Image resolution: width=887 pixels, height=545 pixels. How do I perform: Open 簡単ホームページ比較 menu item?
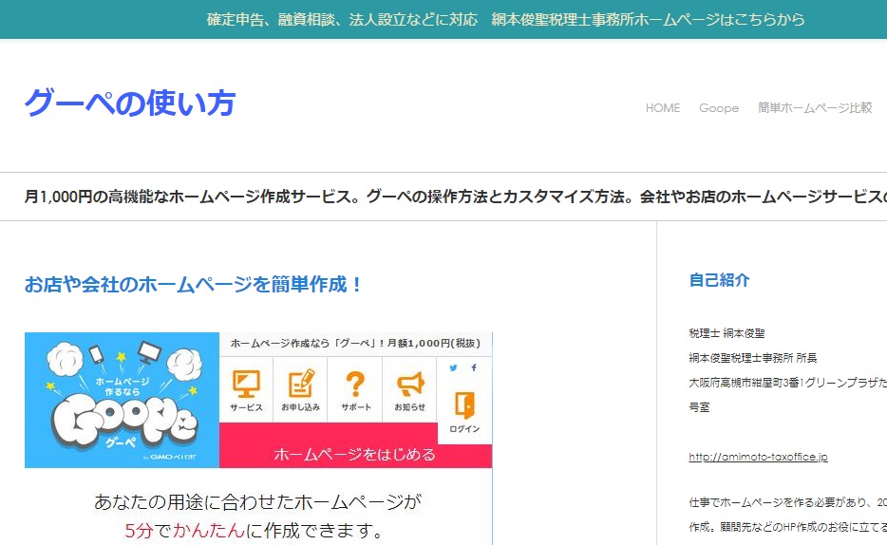tap(815, 108)
